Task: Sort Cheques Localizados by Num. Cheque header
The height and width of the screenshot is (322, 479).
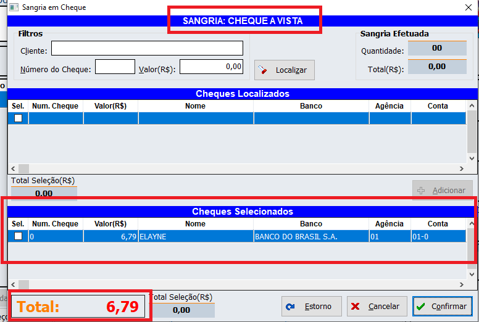Action: point(55,106)
